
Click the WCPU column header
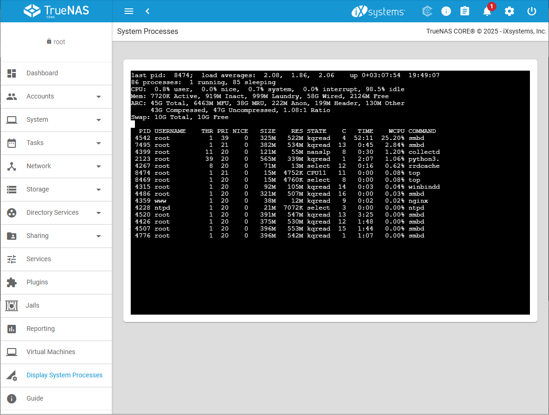(396, 131)
